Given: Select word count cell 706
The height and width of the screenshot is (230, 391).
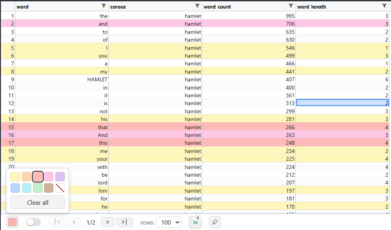Looking at the screenshot, I should [249, 24].
